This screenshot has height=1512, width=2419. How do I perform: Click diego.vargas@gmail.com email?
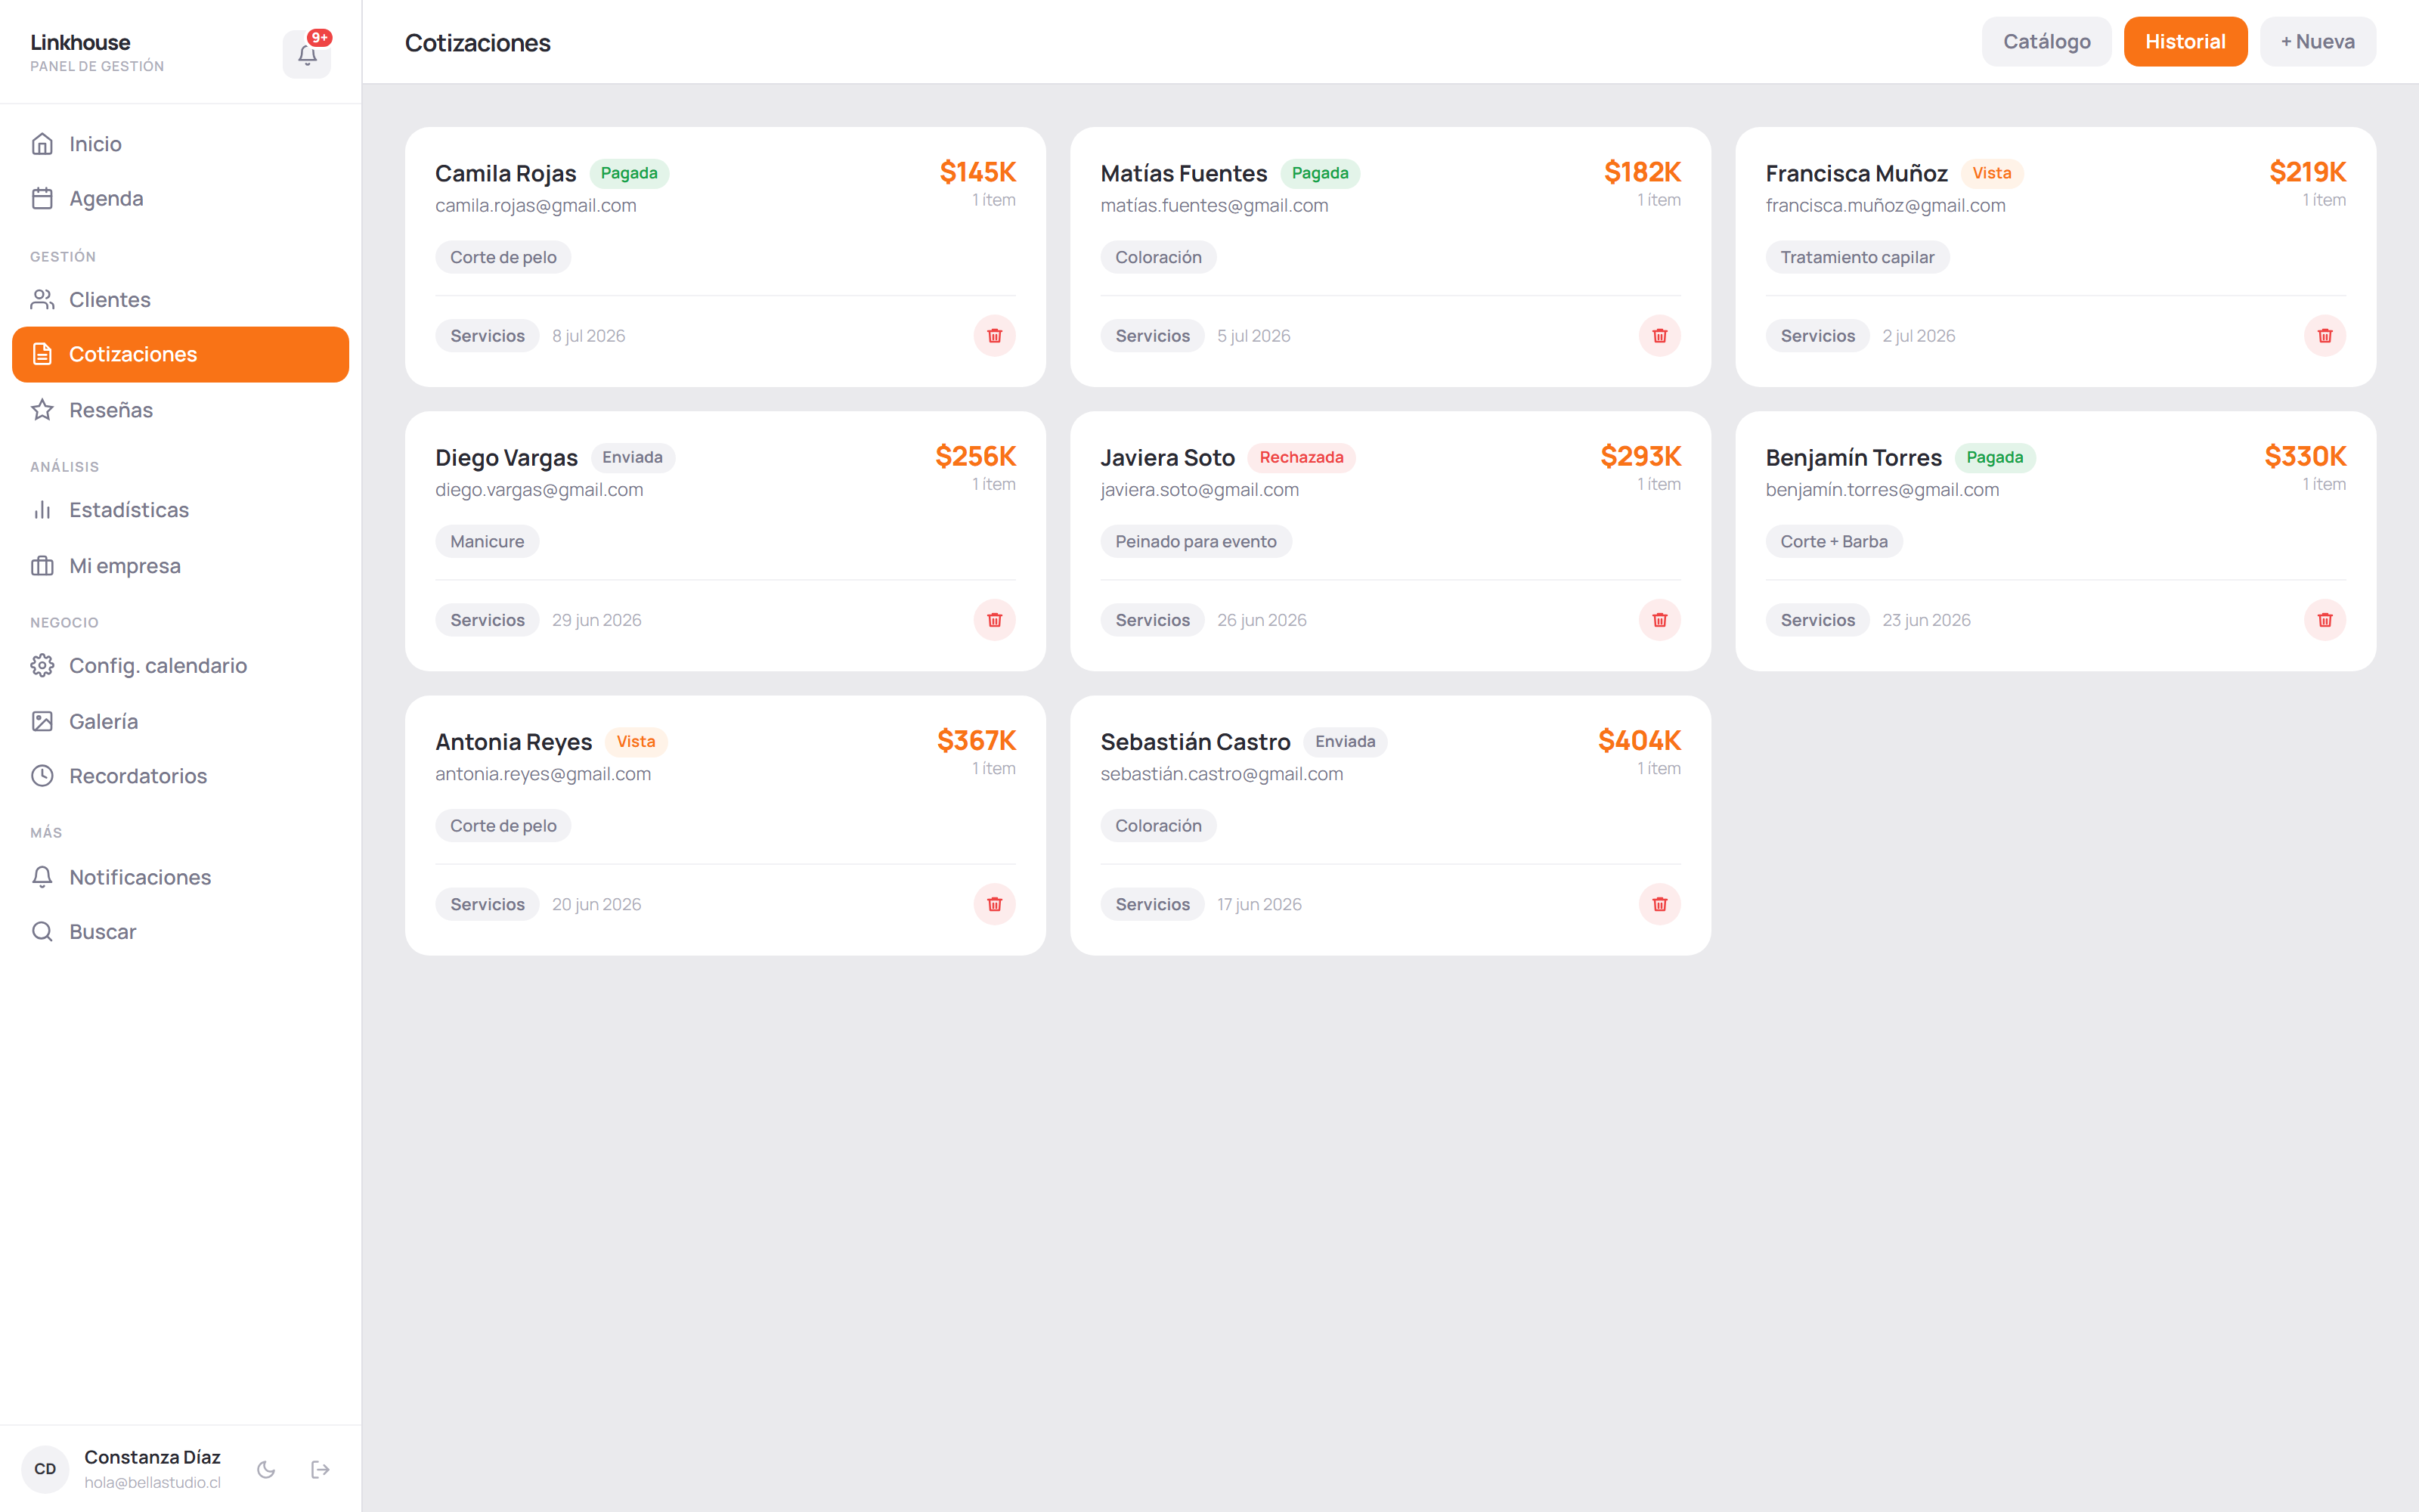coord(539,489)
